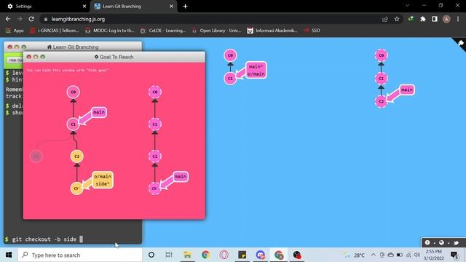466x262 pixels.
Task: Click the Goal To Reach title bar
Action: (x=114, y=57)
